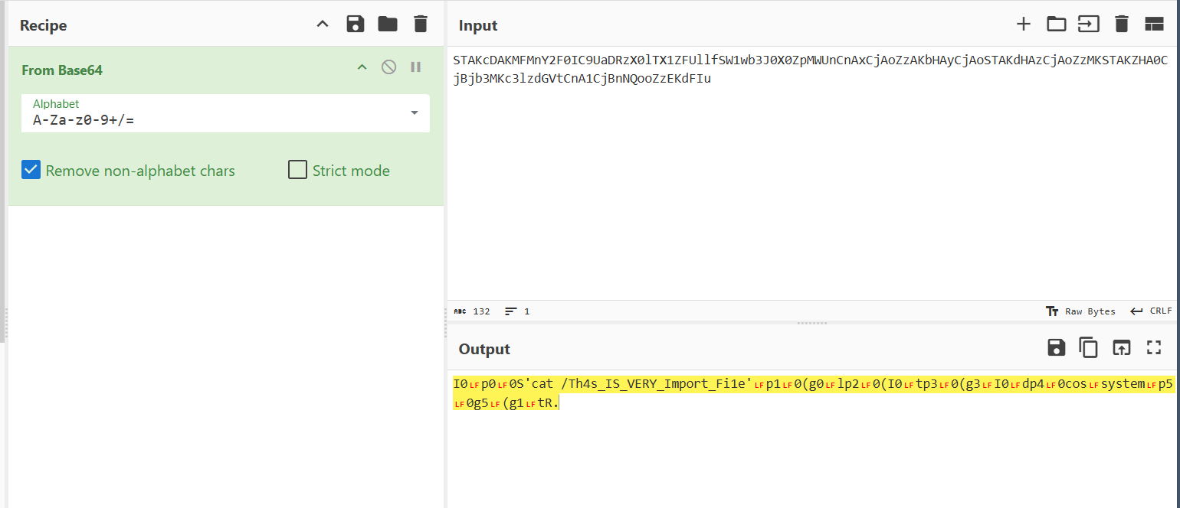The height and width of the screenshot is (508, 1180).
Task: Load a saved recipe folder icon
Action: point(388,24)
